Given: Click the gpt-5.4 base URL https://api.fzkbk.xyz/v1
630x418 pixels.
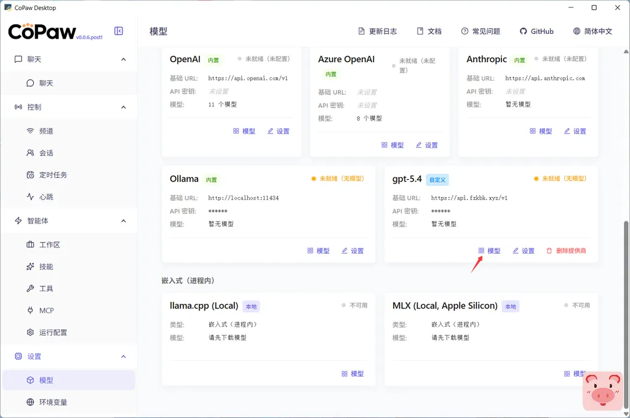Looking at the screenshot, I should 469,198.
